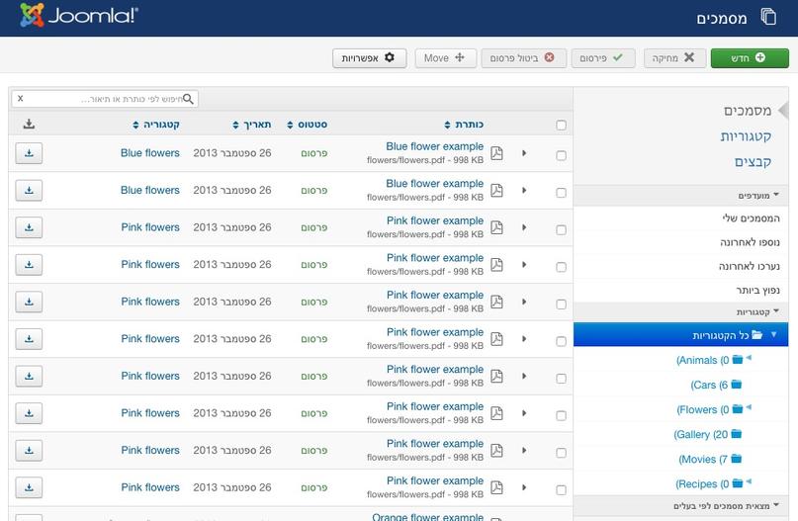The width and height of the screenshot is (798, 521).
Task: Open the קבצים sidebar menu link
Action: click(x=753, y=161)
